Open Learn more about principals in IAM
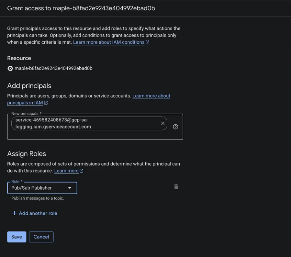 coord(89,99)
